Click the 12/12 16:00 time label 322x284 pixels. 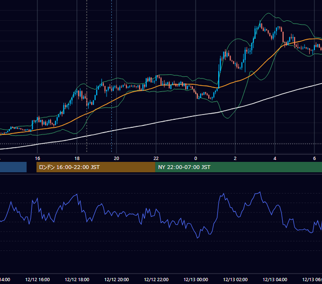(37, 279)
